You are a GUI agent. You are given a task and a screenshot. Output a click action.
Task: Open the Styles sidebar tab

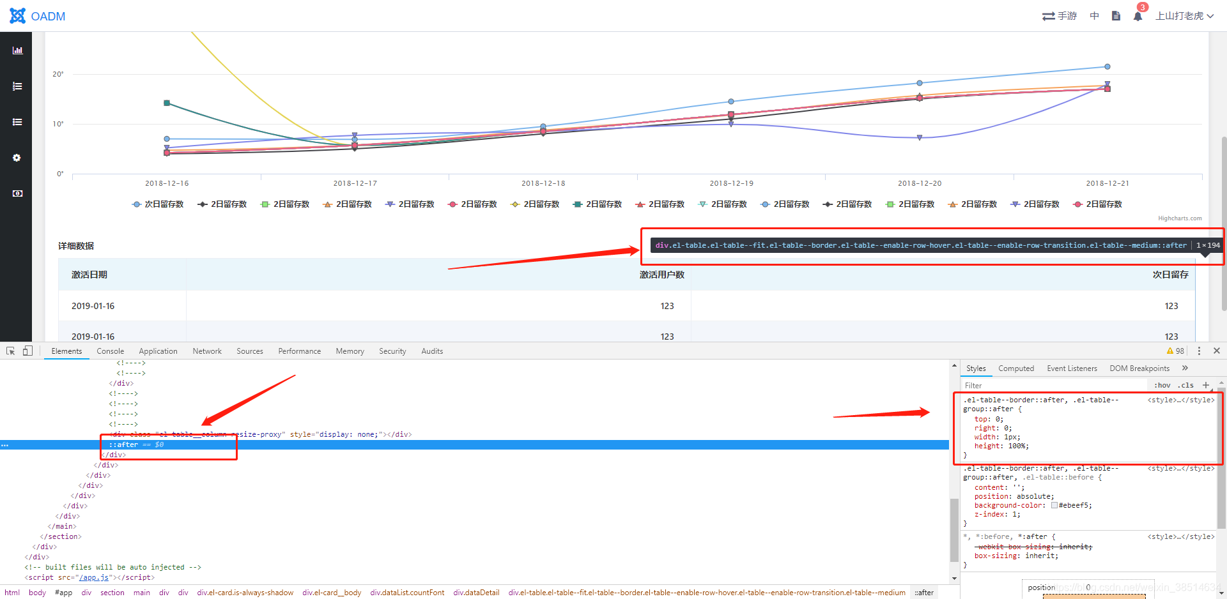[976, 368]
